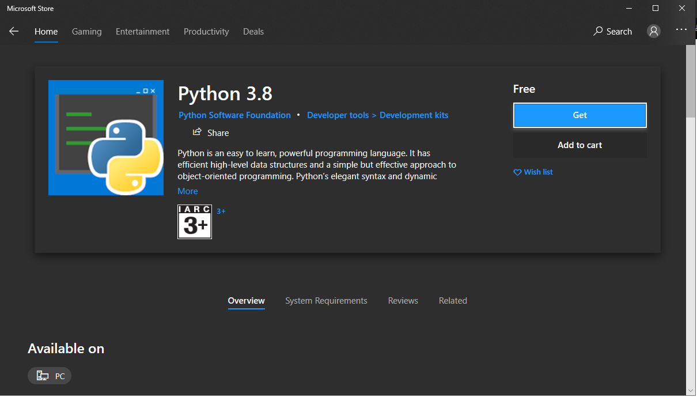This screenshot has height=397, width=697.
Task: Switch to the System Requirements section
Action: 326,301
